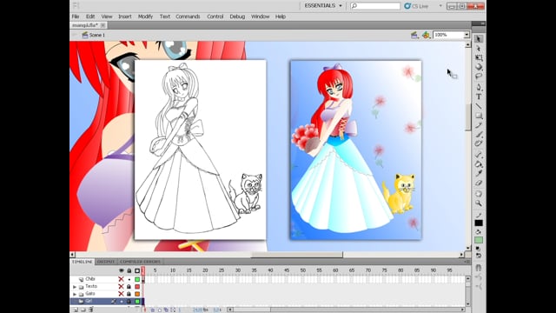Select the Selection arrow tool

point(479,38)
